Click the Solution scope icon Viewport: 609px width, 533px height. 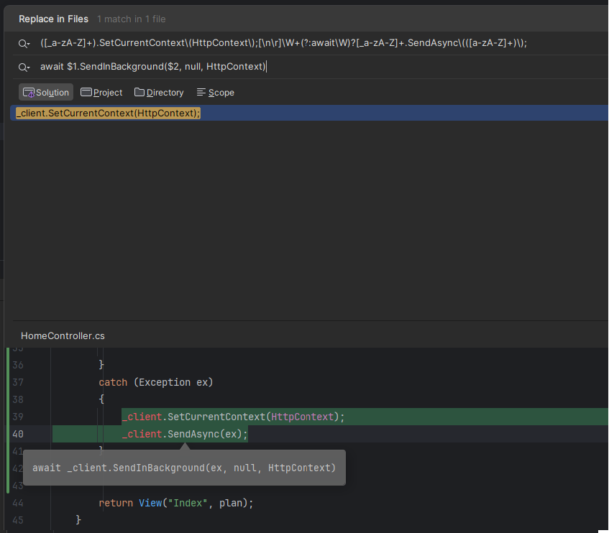[29, 93]
